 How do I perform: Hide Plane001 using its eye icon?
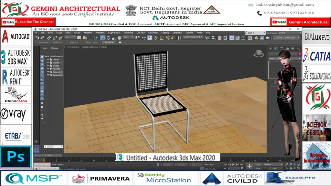pyautogui.click(x=48, y=69)
